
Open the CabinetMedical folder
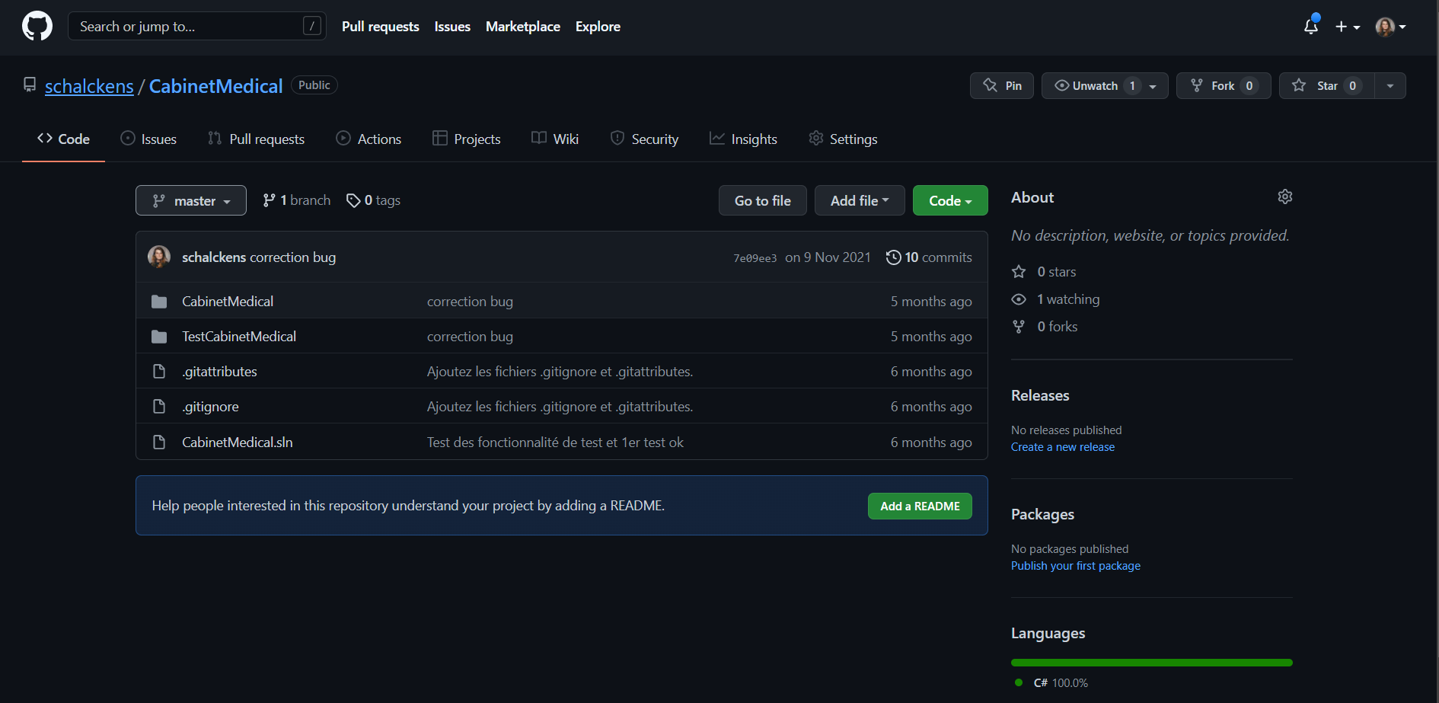(228, 302)
